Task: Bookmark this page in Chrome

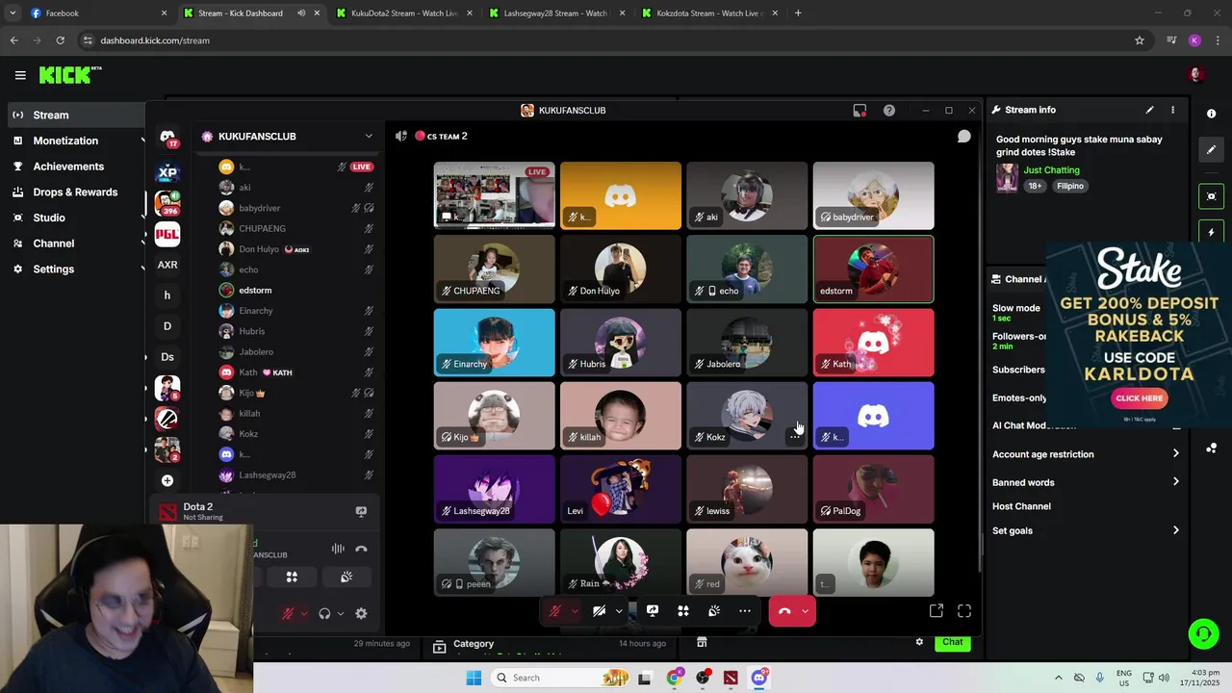Action: coord(1140,40)
